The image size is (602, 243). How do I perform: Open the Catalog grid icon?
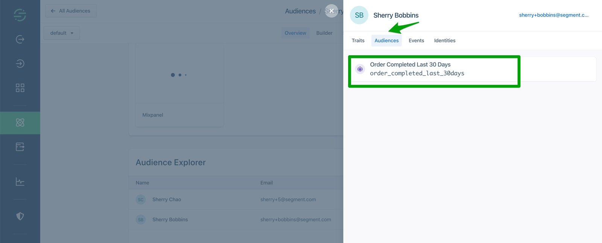pos(20,88)
